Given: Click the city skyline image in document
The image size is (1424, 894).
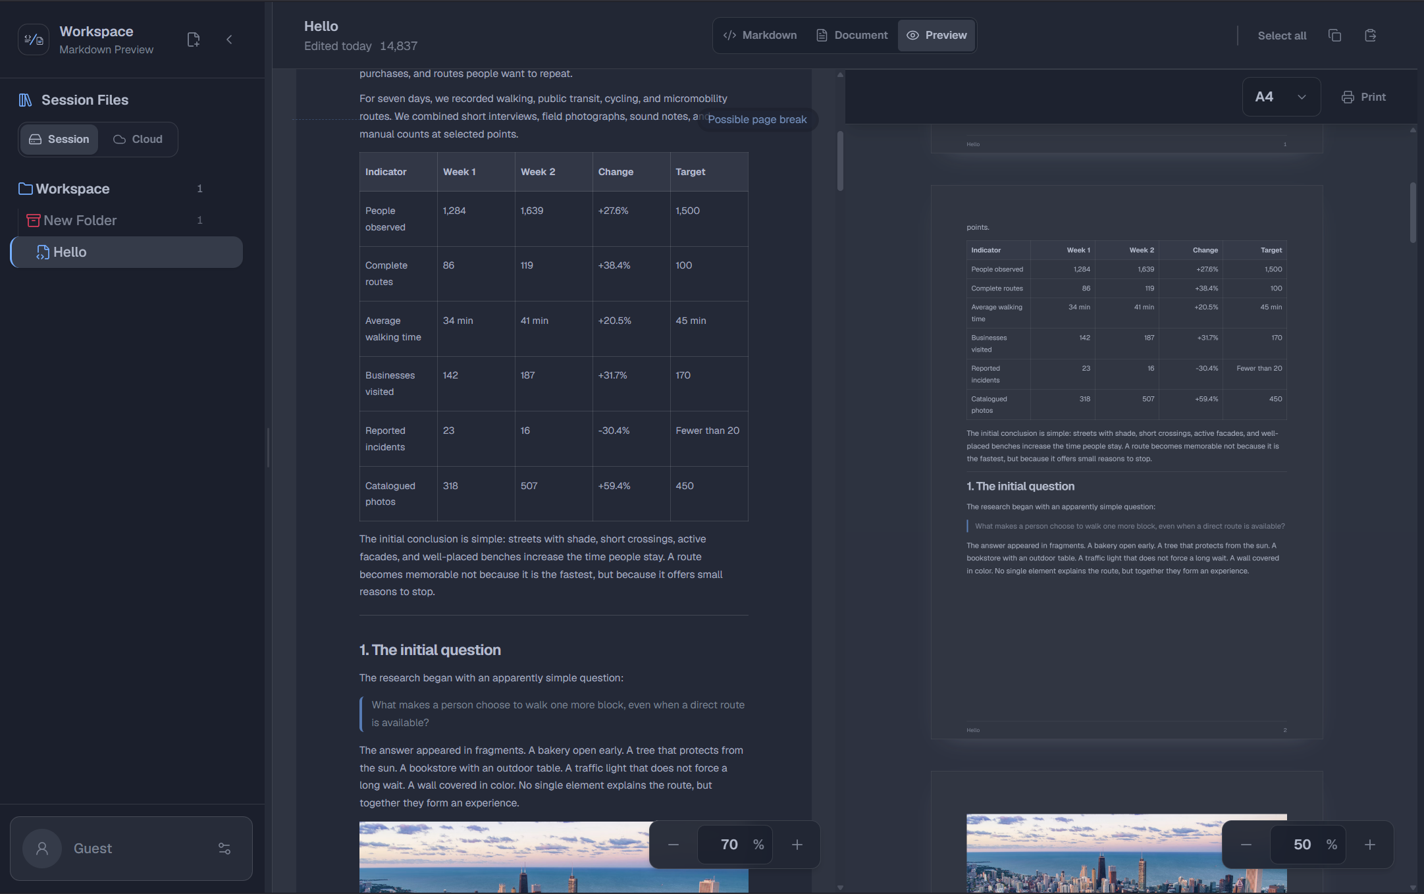Looking at the screenshot, I should click(x=554, y=857).
